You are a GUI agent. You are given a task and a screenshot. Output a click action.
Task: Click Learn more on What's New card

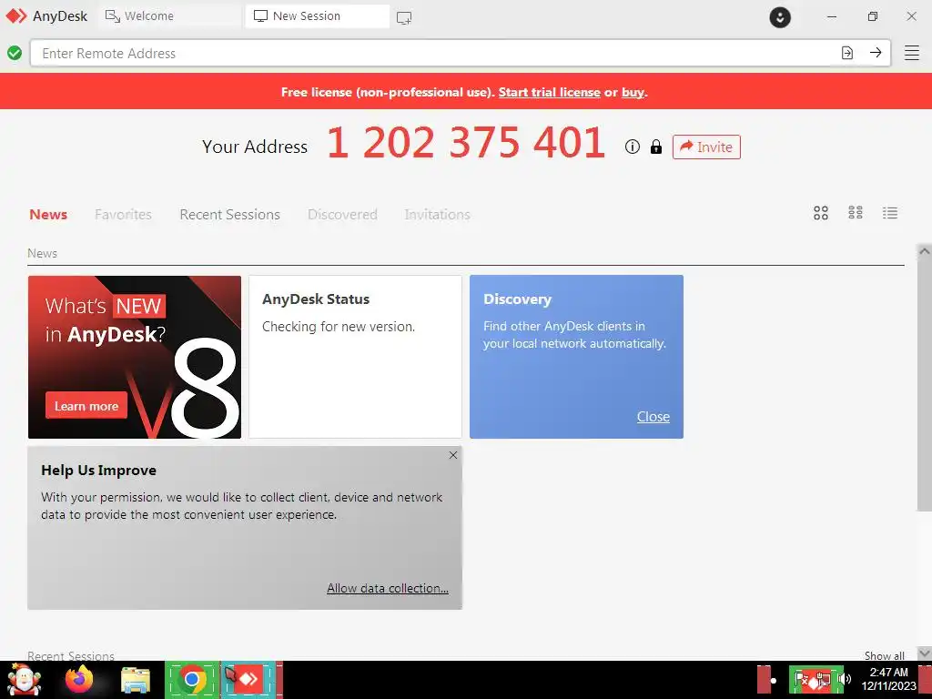[x=86, y=406]
